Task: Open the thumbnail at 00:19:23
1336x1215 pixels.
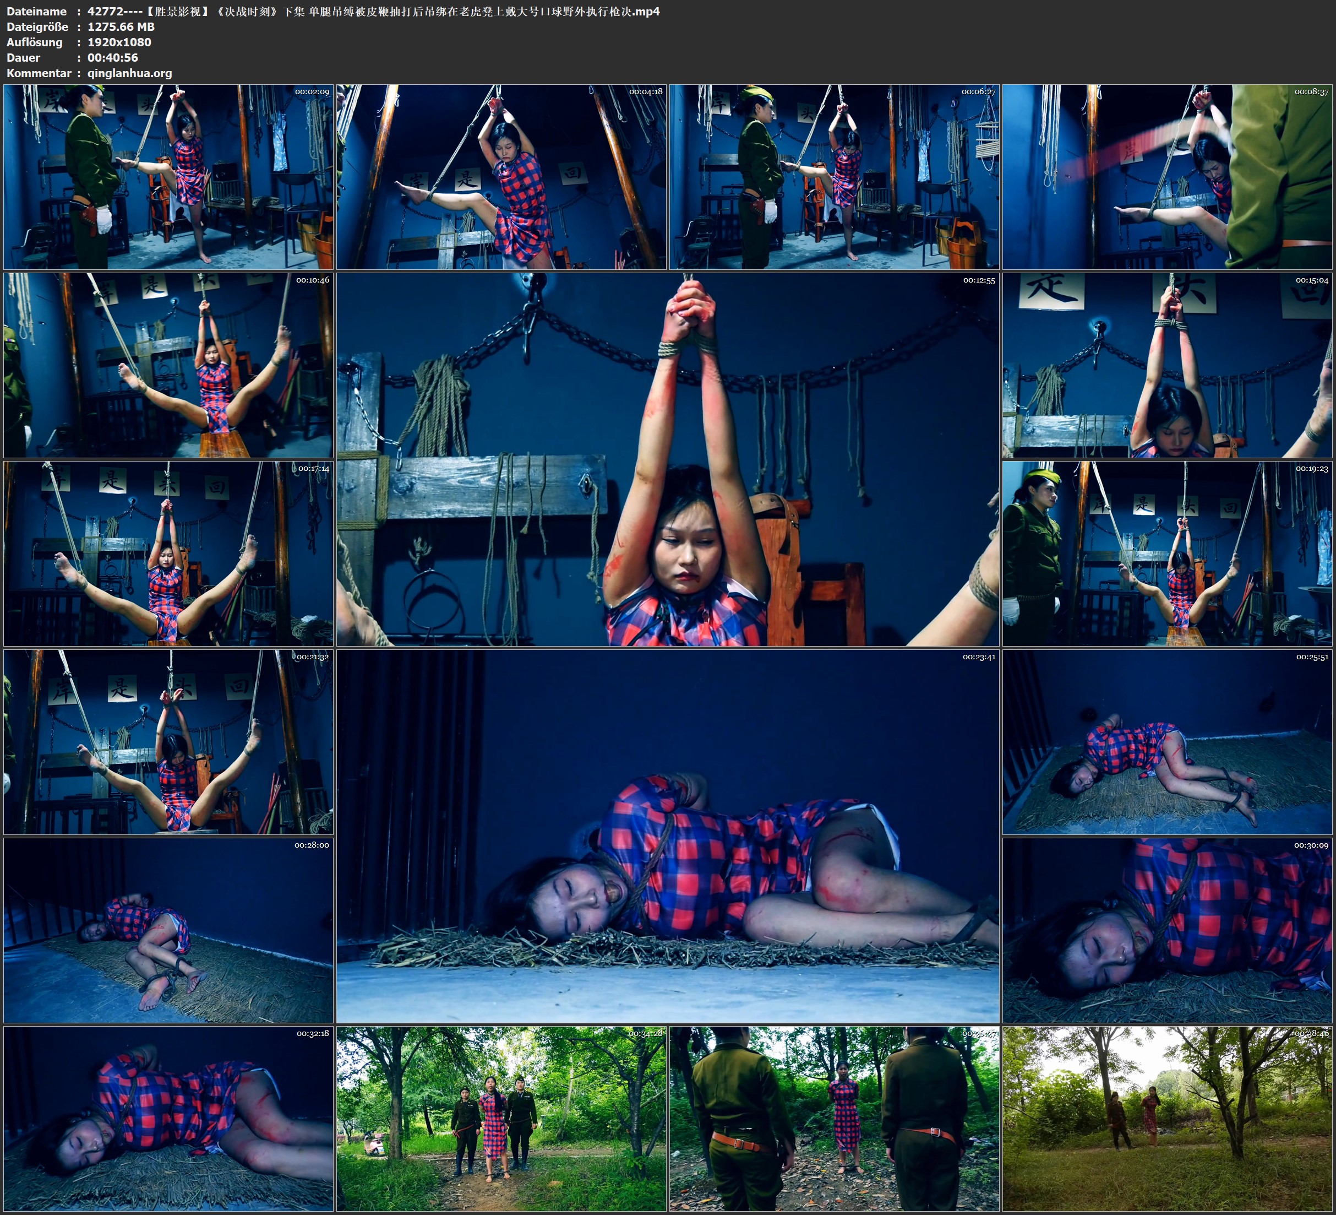Action: tap(1167, 553)
